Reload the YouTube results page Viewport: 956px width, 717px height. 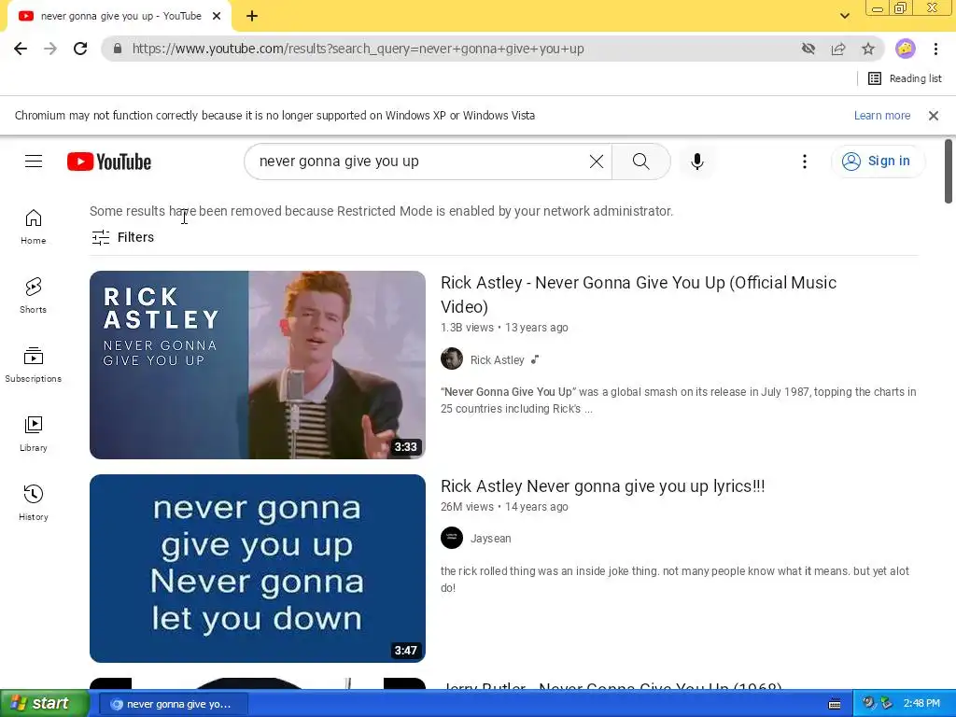click(80, 49)
